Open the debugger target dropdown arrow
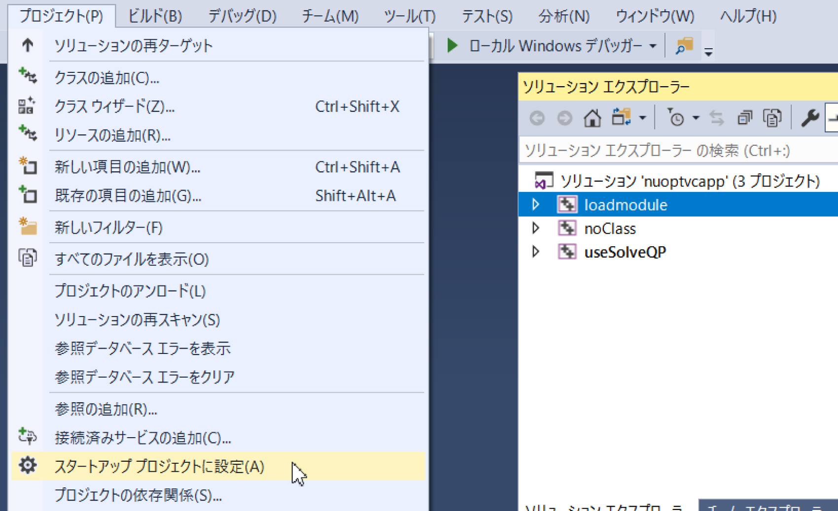The height and width of the screenshot is (511, 838). click(653, 46)
